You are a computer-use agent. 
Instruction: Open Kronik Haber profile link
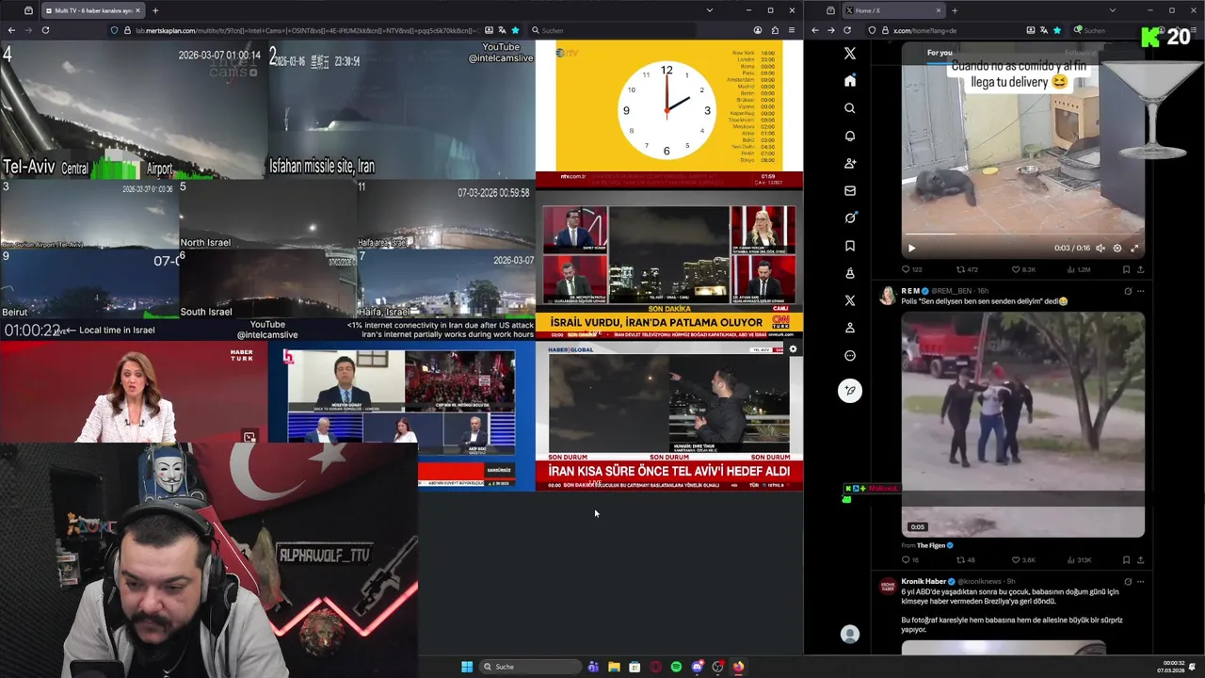pos(924,582)
